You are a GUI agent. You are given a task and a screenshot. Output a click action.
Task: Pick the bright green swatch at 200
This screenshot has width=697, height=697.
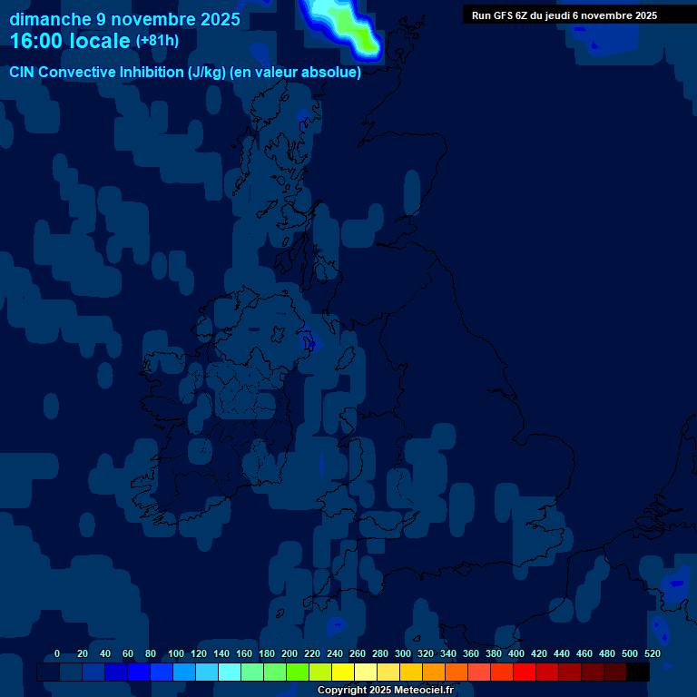(x=298, y=672)
